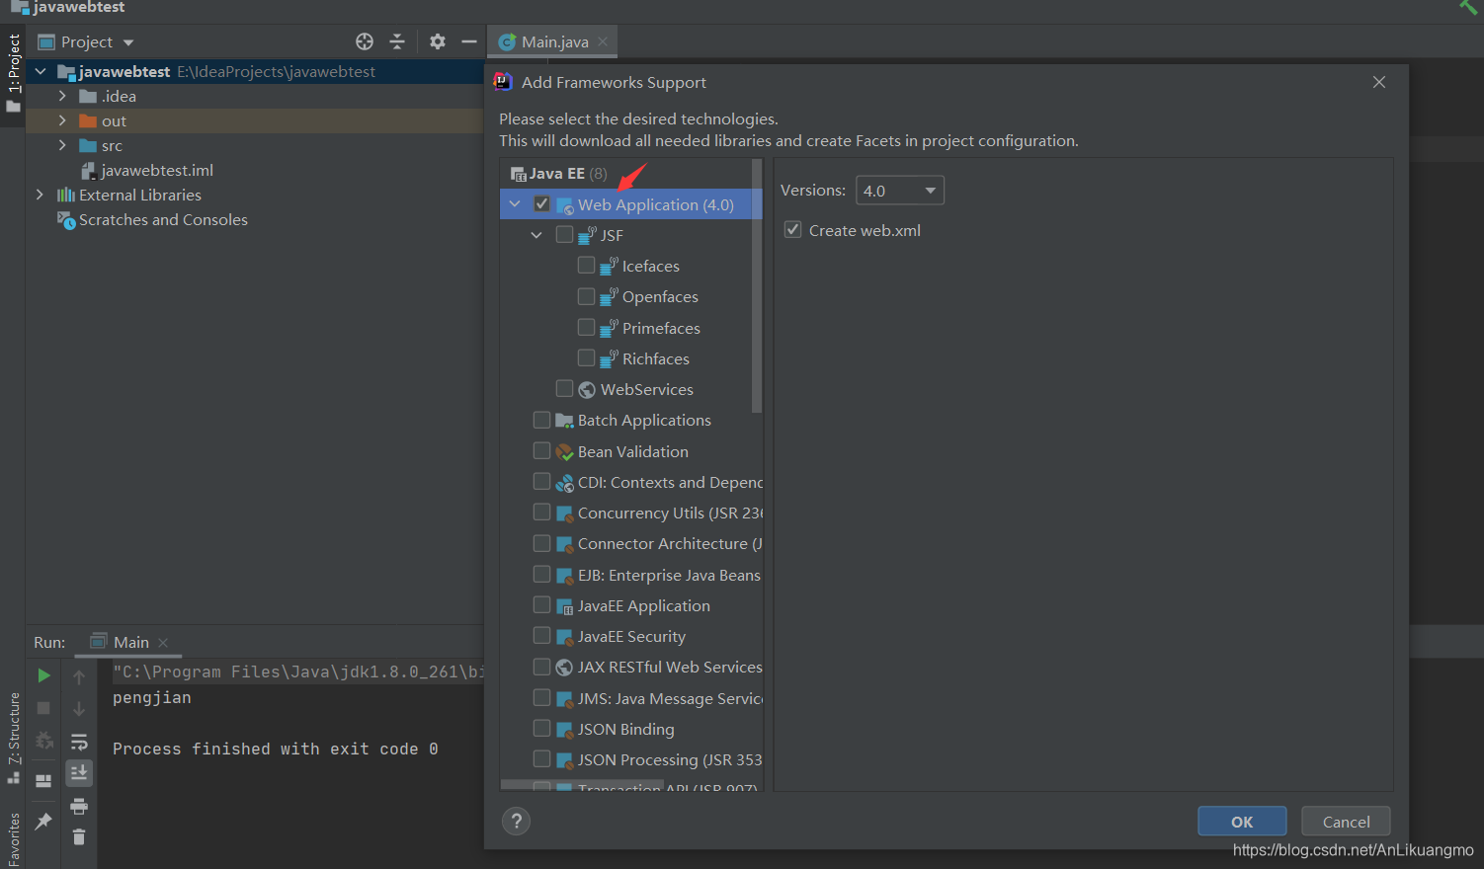Hide the Project panel with minus icon
The image size is (1484, 869).
click(469, 41)
